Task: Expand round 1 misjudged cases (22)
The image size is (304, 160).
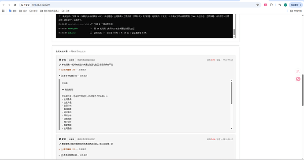Action: click(x=72, y=70)
